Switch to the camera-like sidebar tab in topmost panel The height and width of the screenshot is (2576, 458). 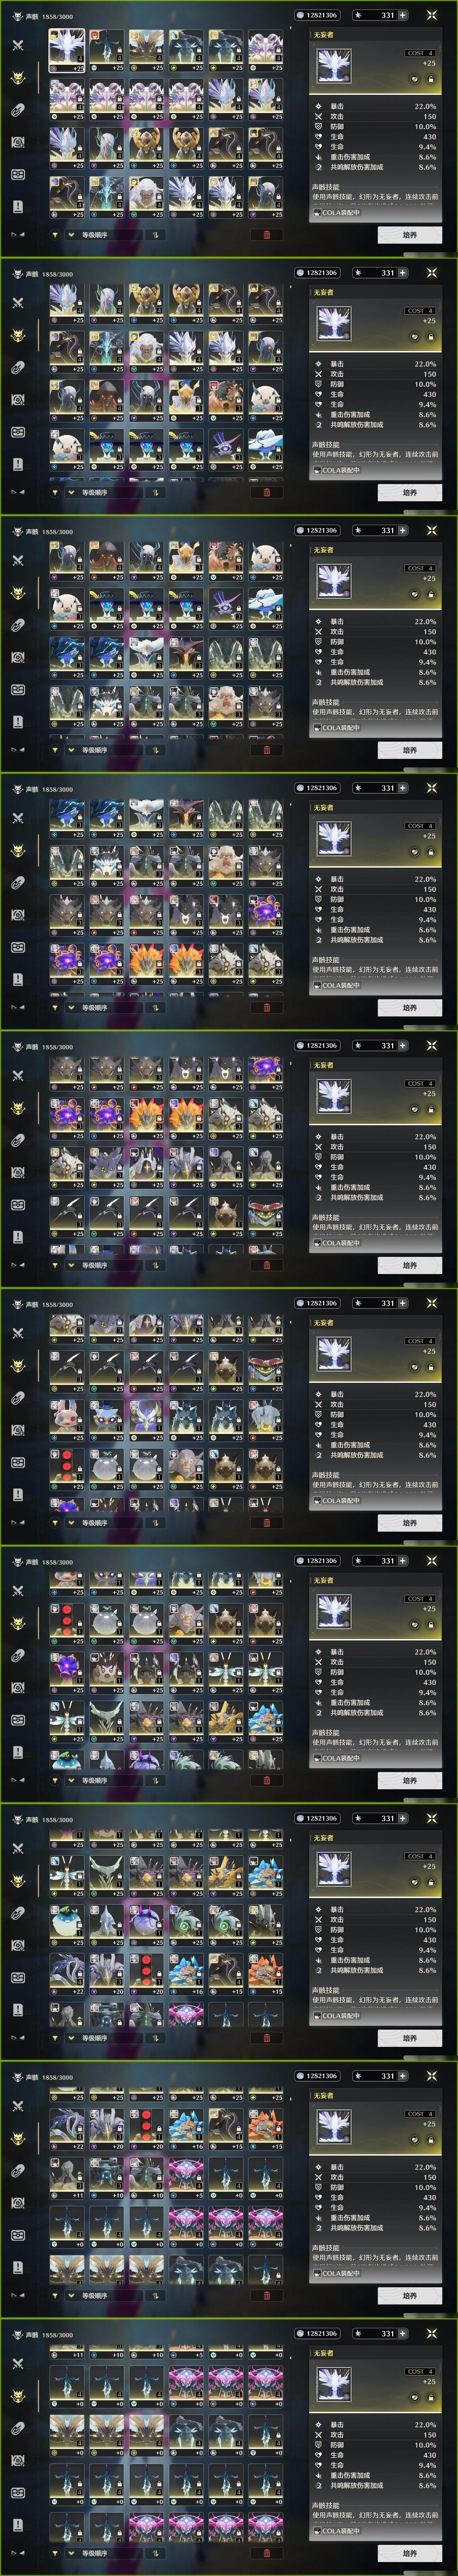(x=17, y=142)
